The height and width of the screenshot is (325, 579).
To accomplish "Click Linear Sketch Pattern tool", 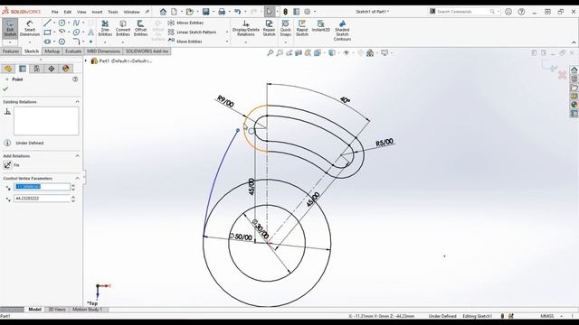I will point(192,32).
